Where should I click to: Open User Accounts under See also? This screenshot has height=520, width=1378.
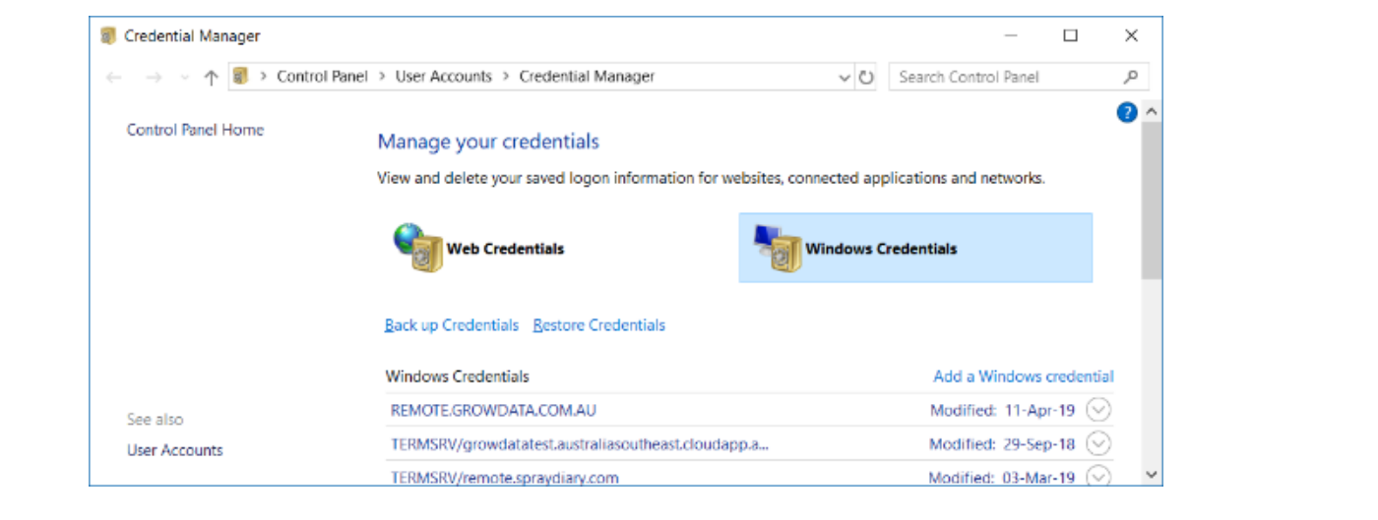pyautogui.click(x=175, y=450)
